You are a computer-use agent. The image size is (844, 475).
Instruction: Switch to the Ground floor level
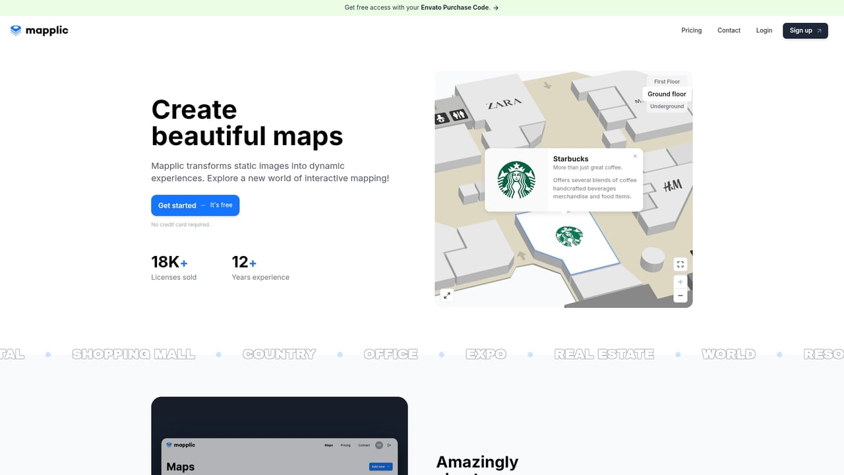667,94
